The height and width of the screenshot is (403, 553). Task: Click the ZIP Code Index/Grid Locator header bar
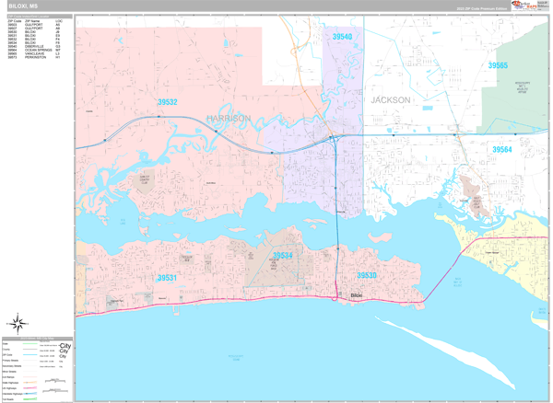[x=40, y=17]
